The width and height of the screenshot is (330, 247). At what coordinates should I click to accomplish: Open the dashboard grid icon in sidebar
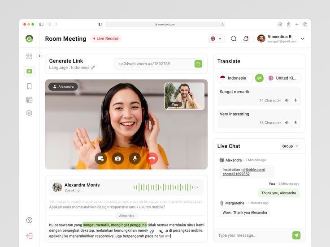29,56
